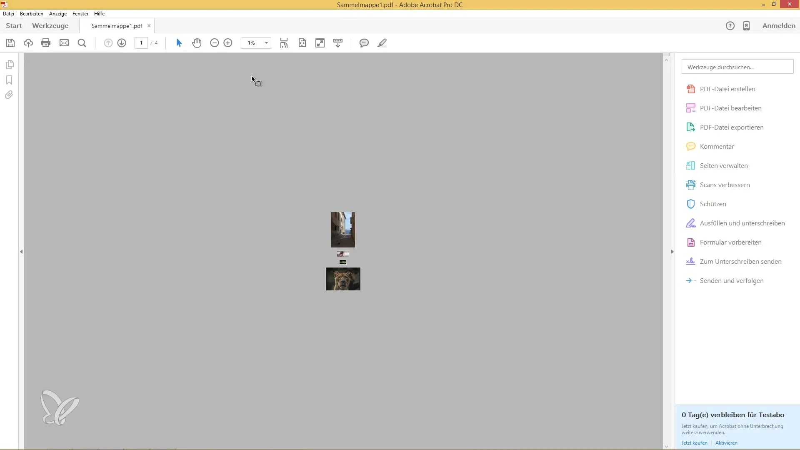This screenshot has width=800, height=450.
Task: Open Ausfüllen und unterschreiben tool
Action: point(742,223)
